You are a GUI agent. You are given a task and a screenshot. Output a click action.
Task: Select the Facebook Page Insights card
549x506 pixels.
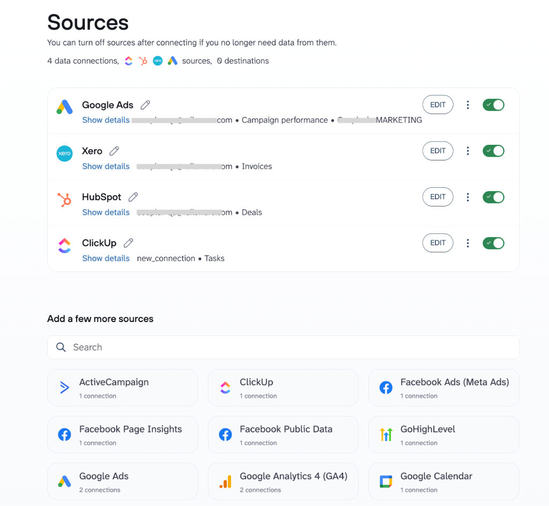click(x=122, y=435)
